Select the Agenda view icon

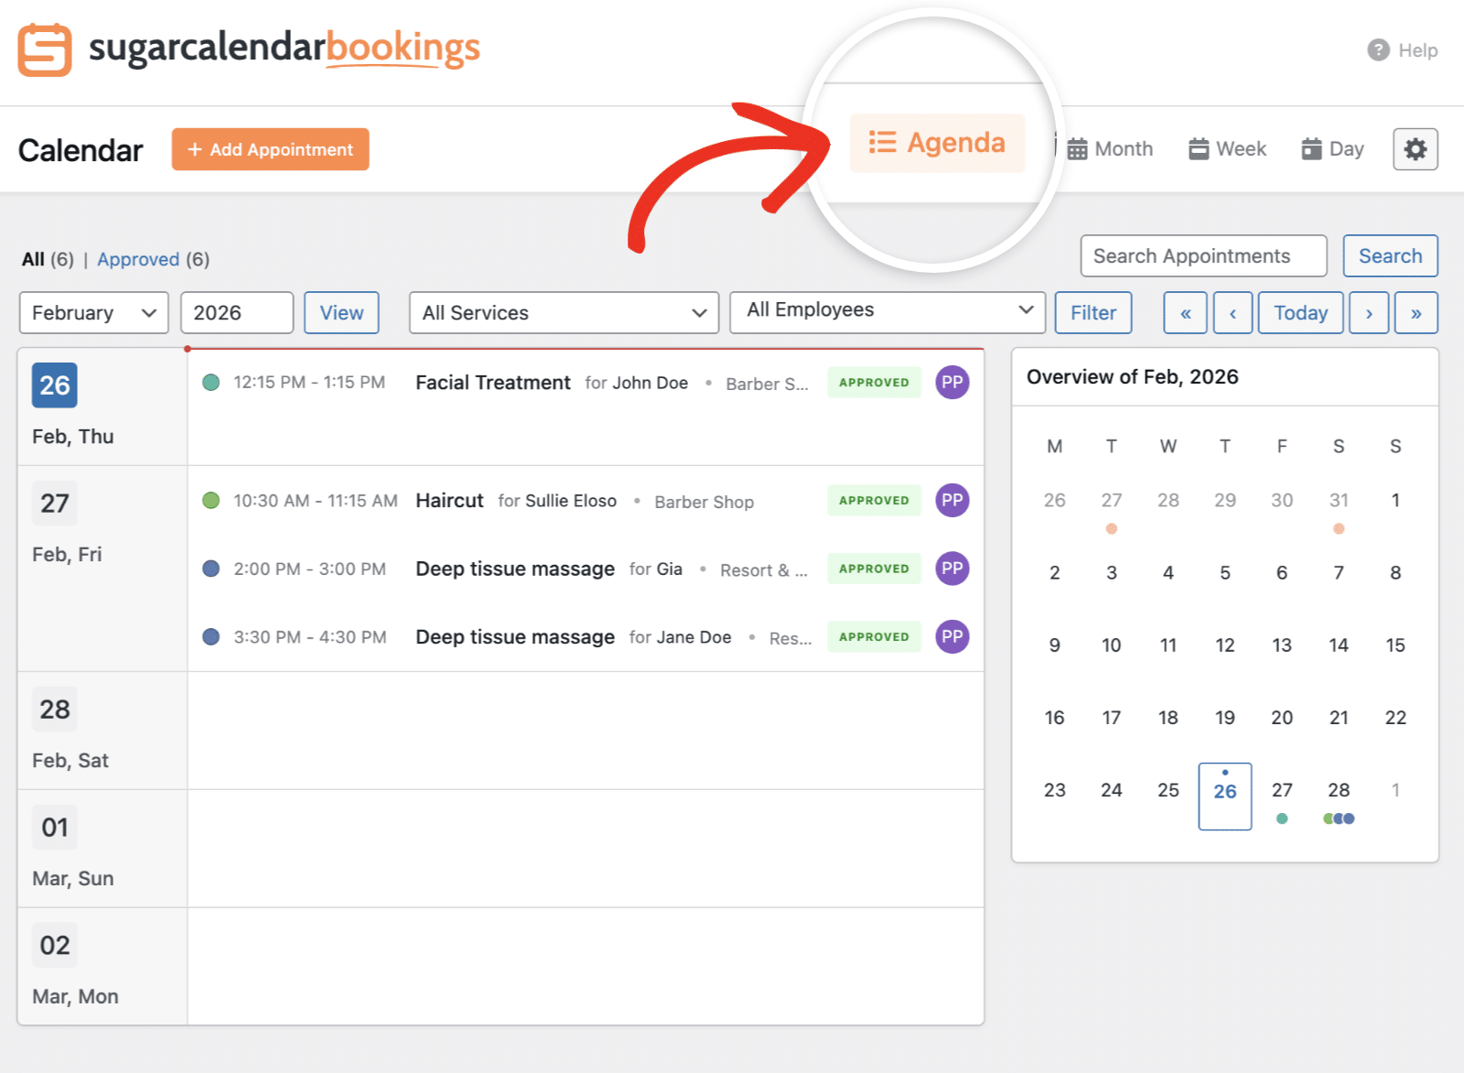point(881,142)
